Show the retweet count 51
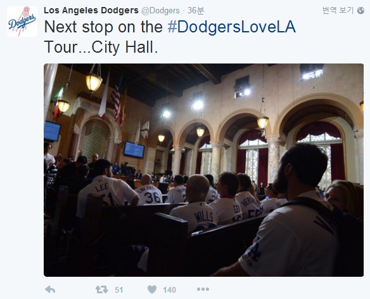This screenshot has height=299, width=370. pyautogui.click(x=119, y=290)
